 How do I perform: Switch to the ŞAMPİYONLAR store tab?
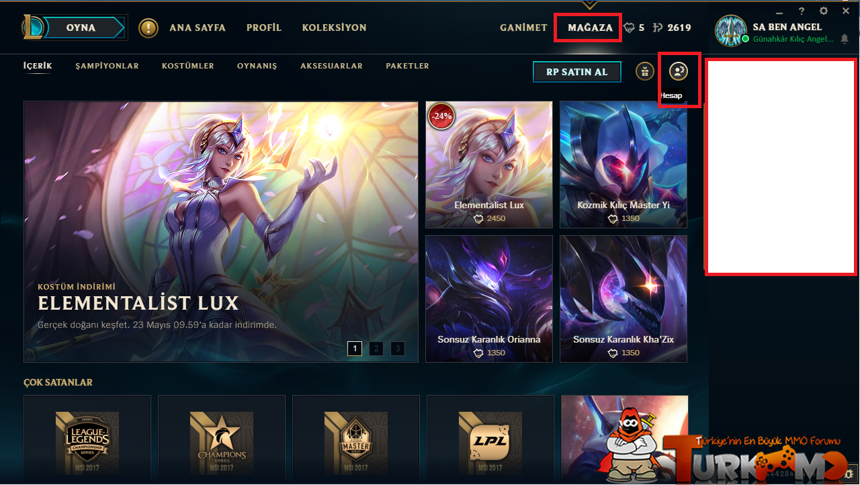(x=107, y=66)
